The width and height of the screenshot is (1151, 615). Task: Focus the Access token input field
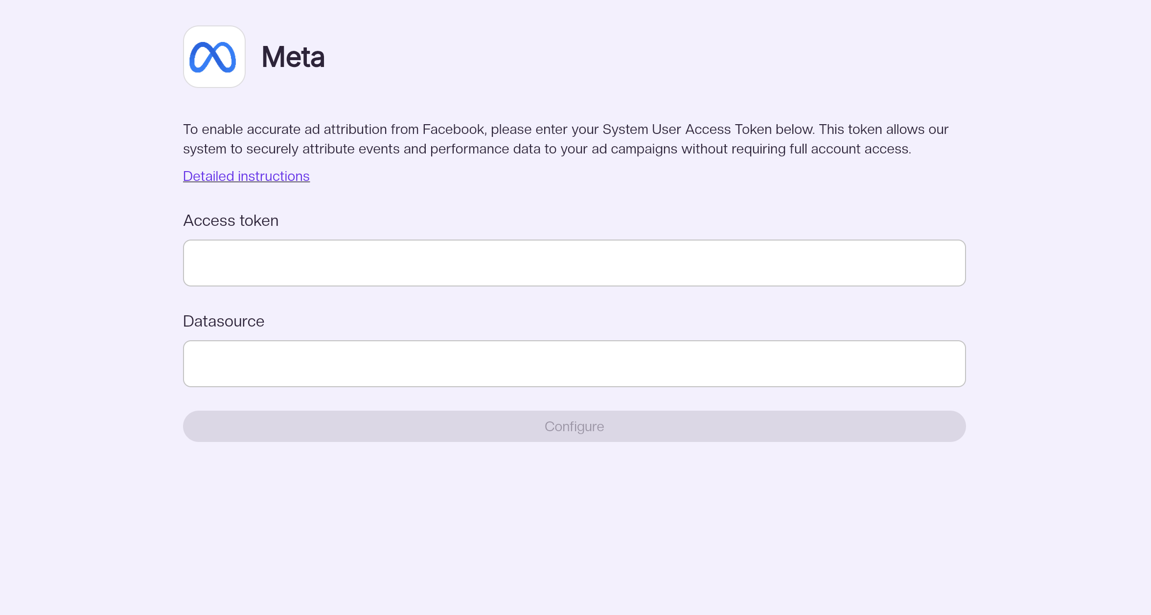(574, 263)
